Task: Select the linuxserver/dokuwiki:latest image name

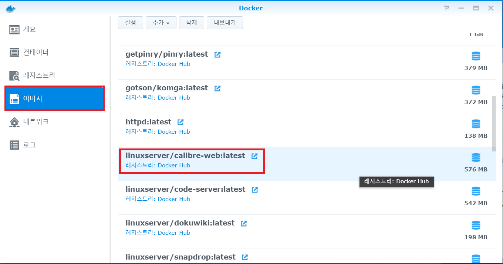Action: (180, 223)
